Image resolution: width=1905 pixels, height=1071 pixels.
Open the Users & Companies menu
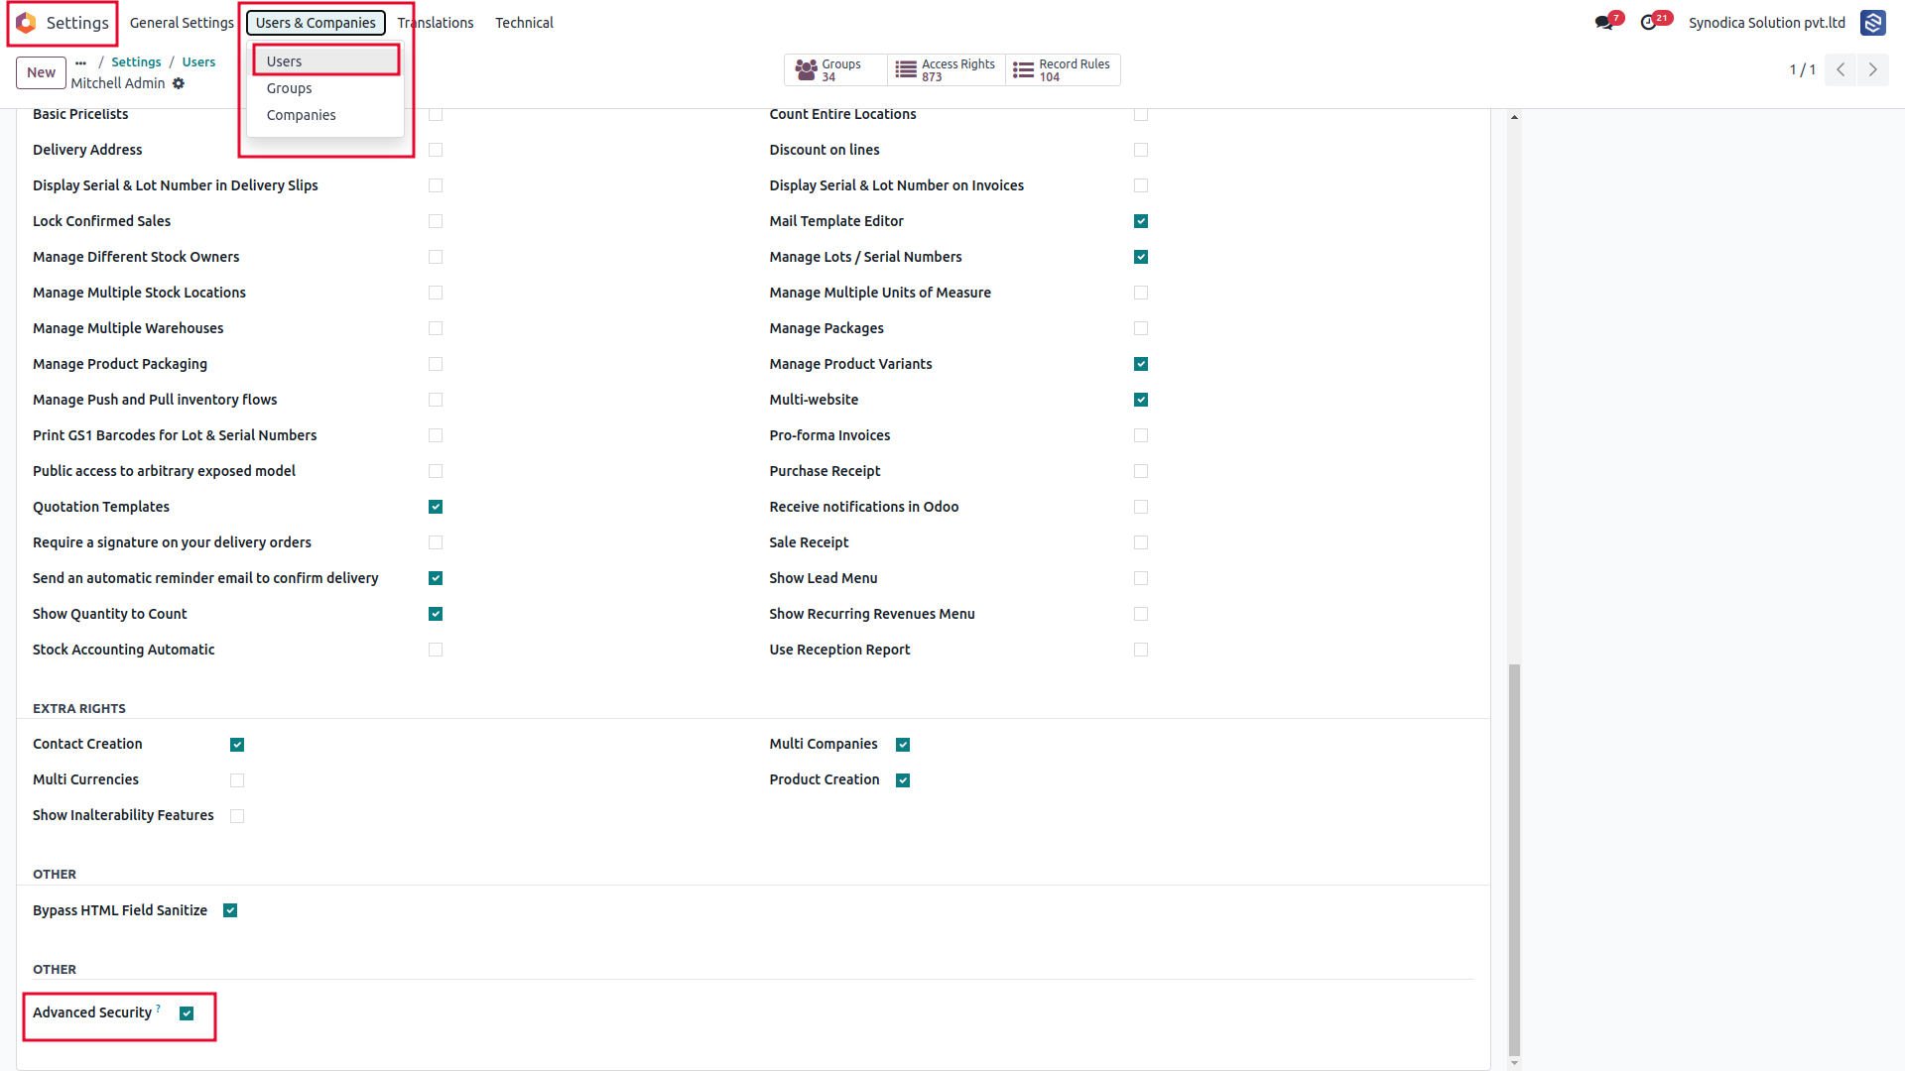316,23
